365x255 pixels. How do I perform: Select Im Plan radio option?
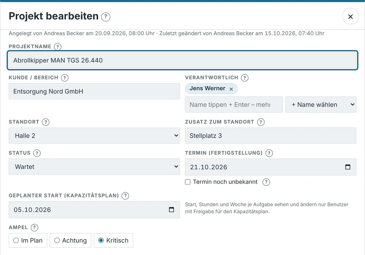pyautogui.click(x=28, y=240)
